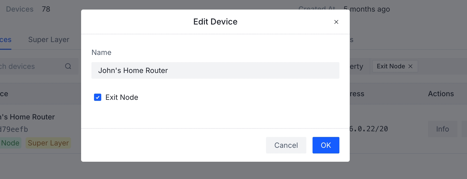Viewport: 467px width, 179px height.
Task: Open Info for John's Home Router
Action: coord(442,129)
